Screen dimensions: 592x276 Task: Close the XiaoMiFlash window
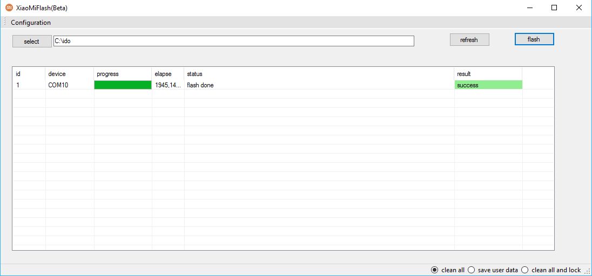point(579,8)
